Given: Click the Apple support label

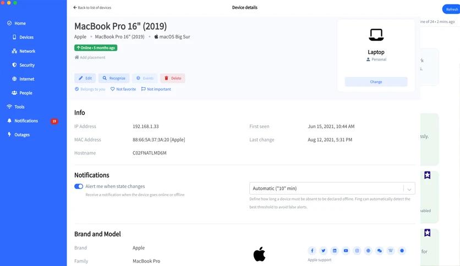Looking at the screenshot, I should click(x=320, y=260).
